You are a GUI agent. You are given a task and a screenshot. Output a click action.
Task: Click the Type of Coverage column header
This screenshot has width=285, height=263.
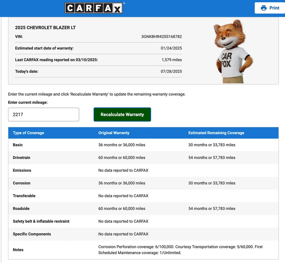pyautogui.click(x=28, y=133)
